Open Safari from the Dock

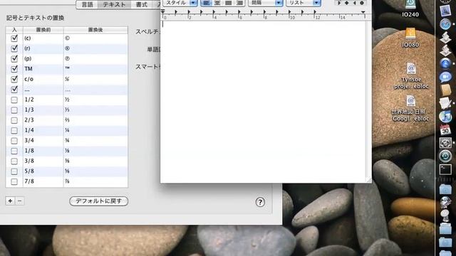coord(445,24)
